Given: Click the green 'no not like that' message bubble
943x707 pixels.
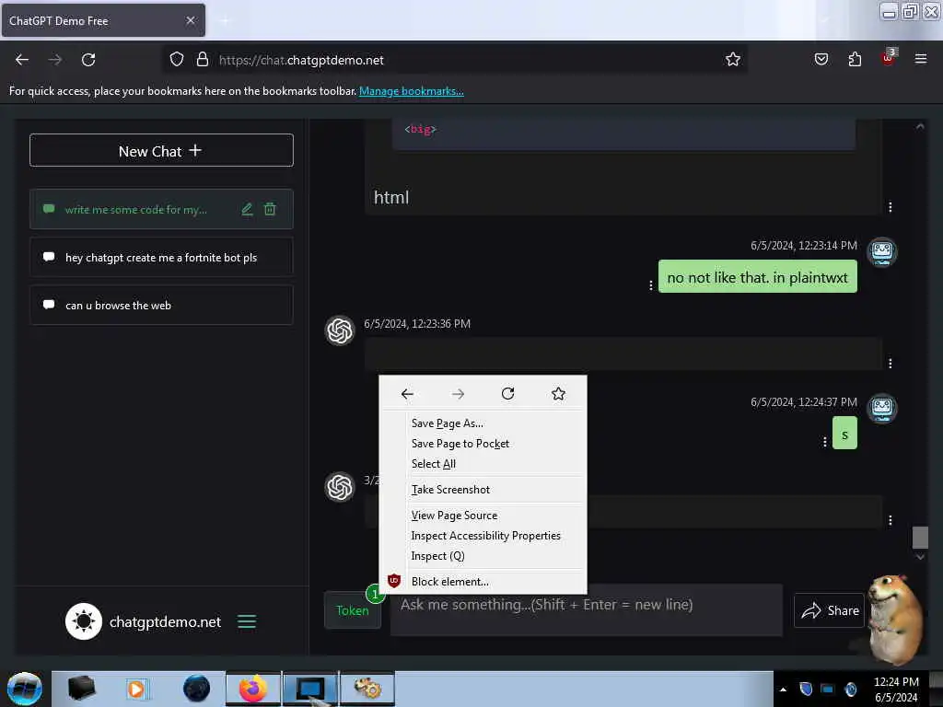Looking at the screenshot, I should point(758,276).
